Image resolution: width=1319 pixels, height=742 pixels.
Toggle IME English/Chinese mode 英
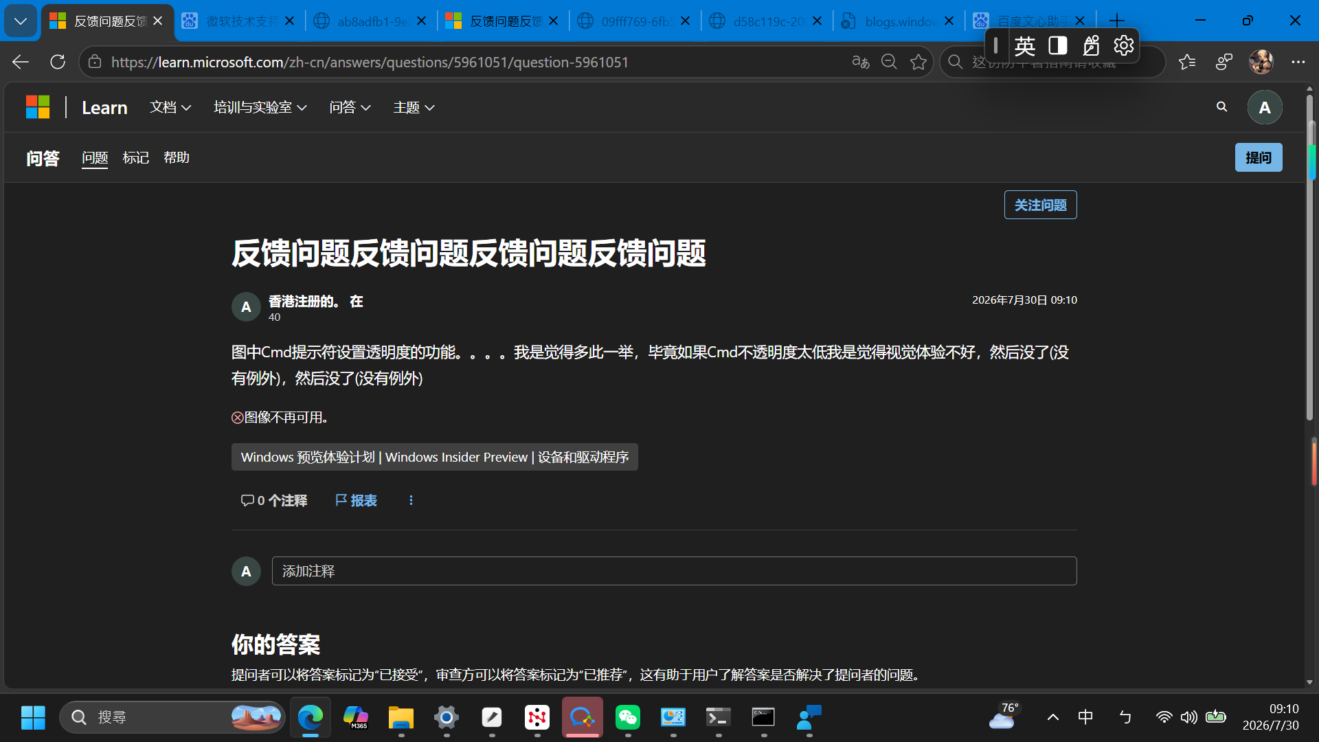click(1024, 46)
